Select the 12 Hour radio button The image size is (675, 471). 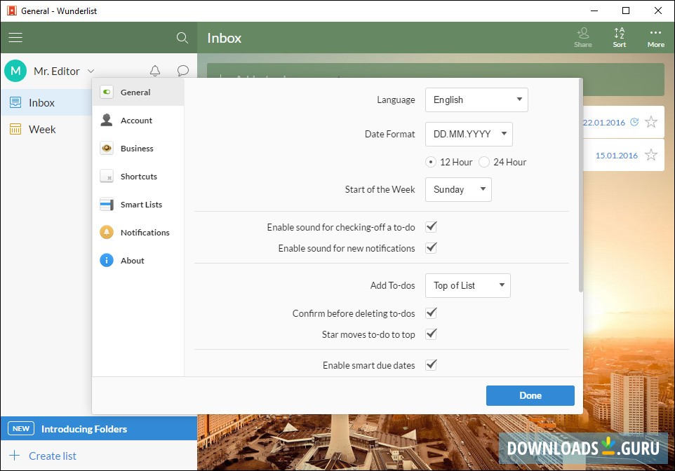[431, 162]
